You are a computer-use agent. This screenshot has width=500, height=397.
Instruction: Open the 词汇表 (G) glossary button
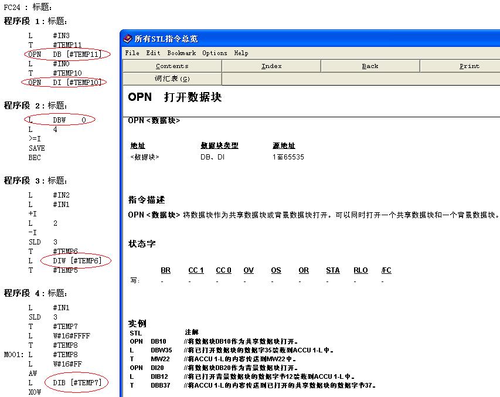172,79
